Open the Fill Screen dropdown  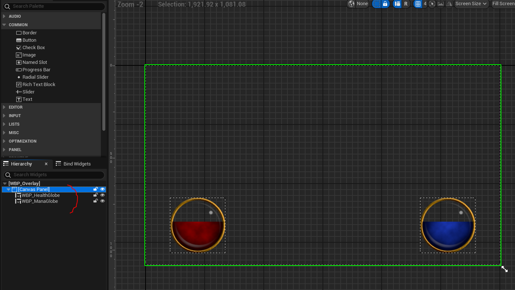pos(503,4)
